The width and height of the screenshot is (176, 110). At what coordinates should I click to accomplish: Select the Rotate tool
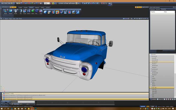37,12
